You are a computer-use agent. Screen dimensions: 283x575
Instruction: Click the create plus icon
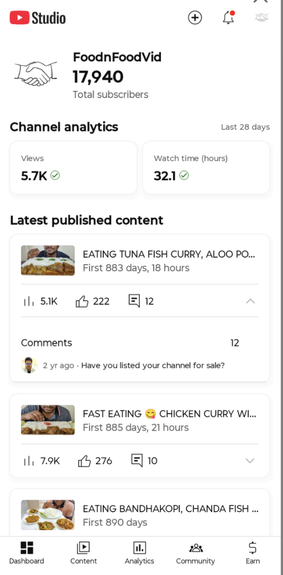coord(195,18)
